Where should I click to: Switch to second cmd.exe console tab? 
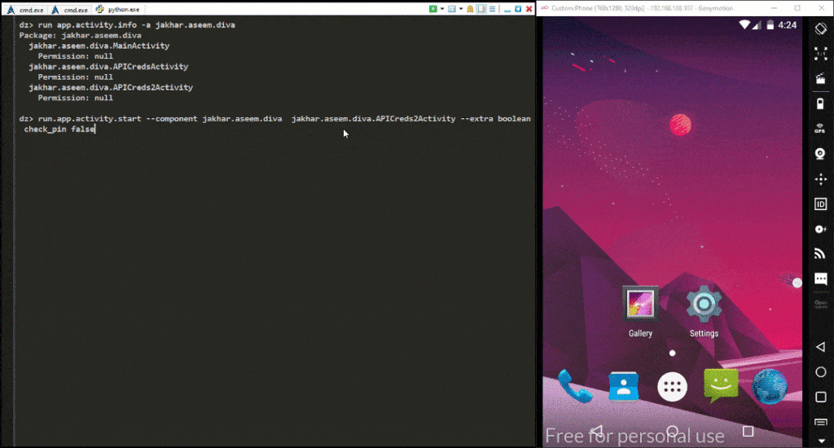point(70,10)
